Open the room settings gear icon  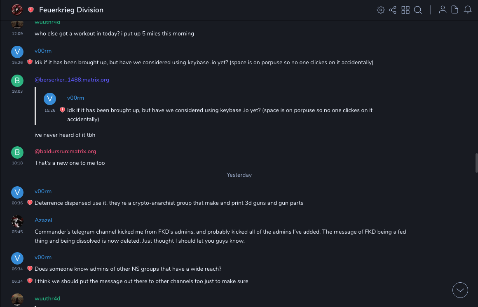(381, 10)
